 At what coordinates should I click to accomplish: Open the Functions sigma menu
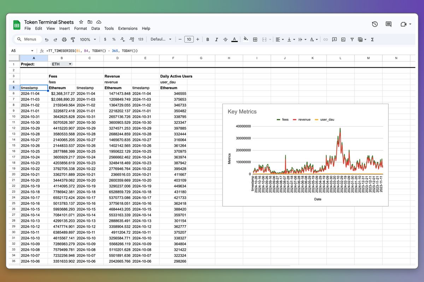(x=372, y=39)
